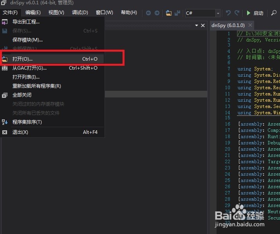This screenshot has height=234, width=280.
Task: Click the navigate forward arrow icon
Action: (x=157, y=13)
